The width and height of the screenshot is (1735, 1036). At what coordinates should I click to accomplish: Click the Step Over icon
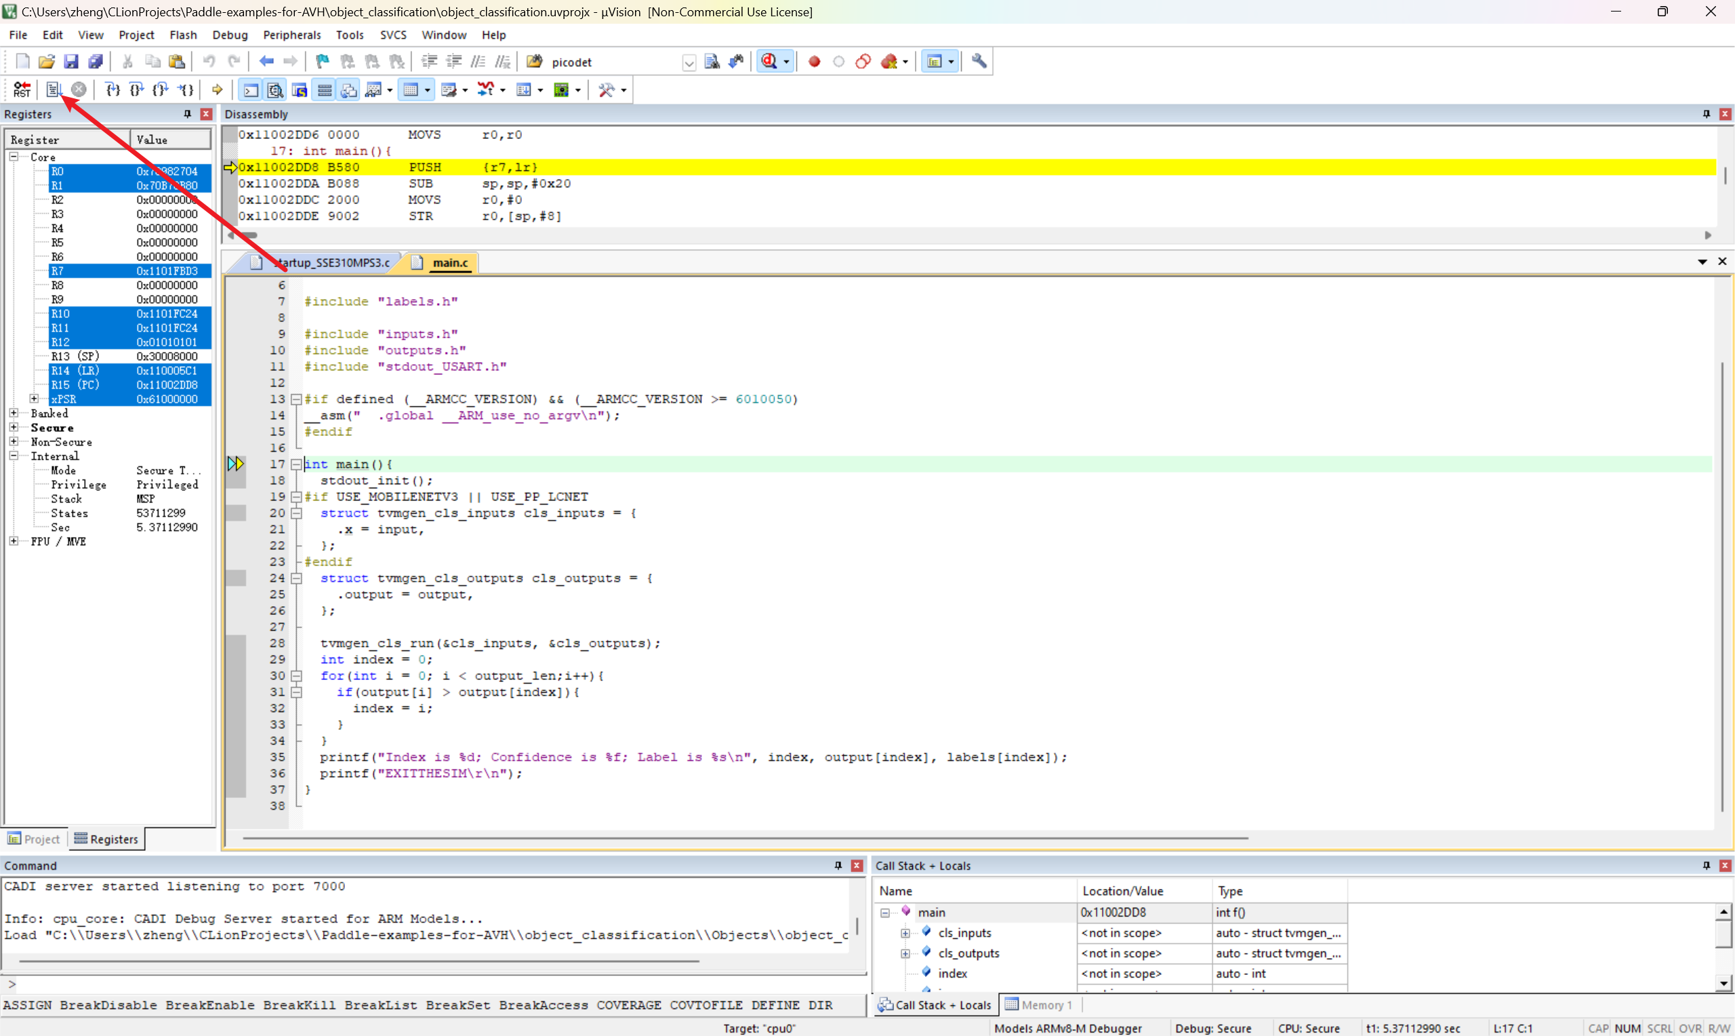coord(137,89)
